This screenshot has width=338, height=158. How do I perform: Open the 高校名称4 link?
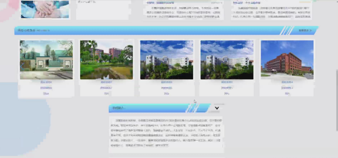[x=287, y=82]
